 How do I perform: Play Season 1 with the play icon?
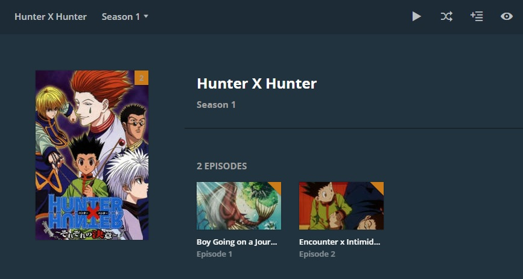416,16
